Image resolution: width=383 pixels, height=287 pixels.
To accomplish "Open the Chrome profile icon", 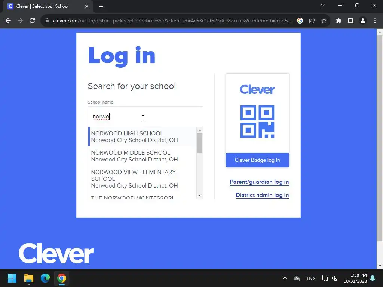I will click(x=363, y=21).
